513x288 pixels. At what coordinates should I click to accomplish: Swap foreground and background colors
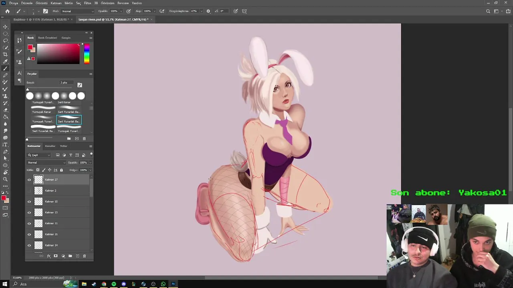tap(8, 192)
